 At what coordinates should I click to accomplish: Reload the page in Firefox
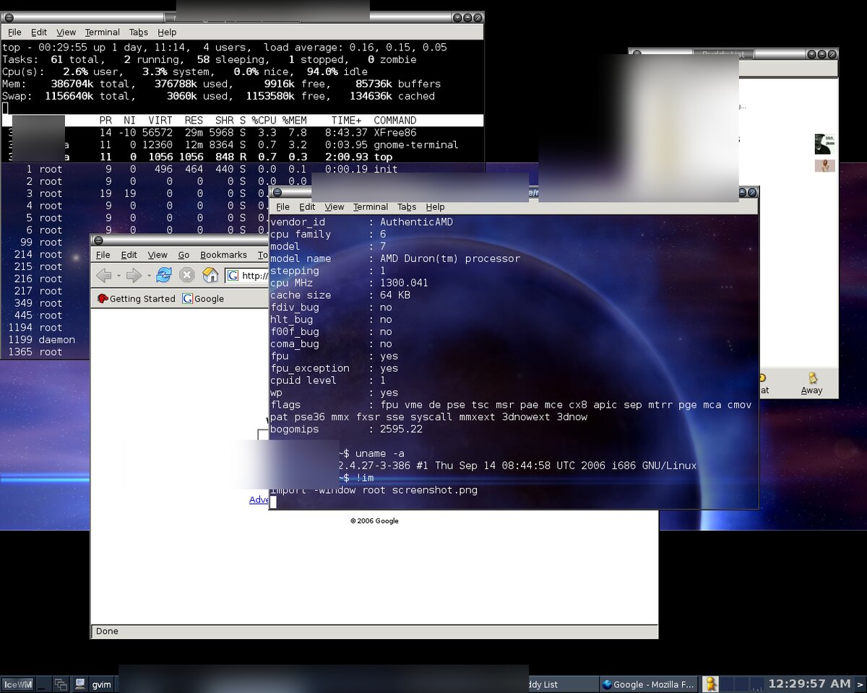[x=164, y=275]
